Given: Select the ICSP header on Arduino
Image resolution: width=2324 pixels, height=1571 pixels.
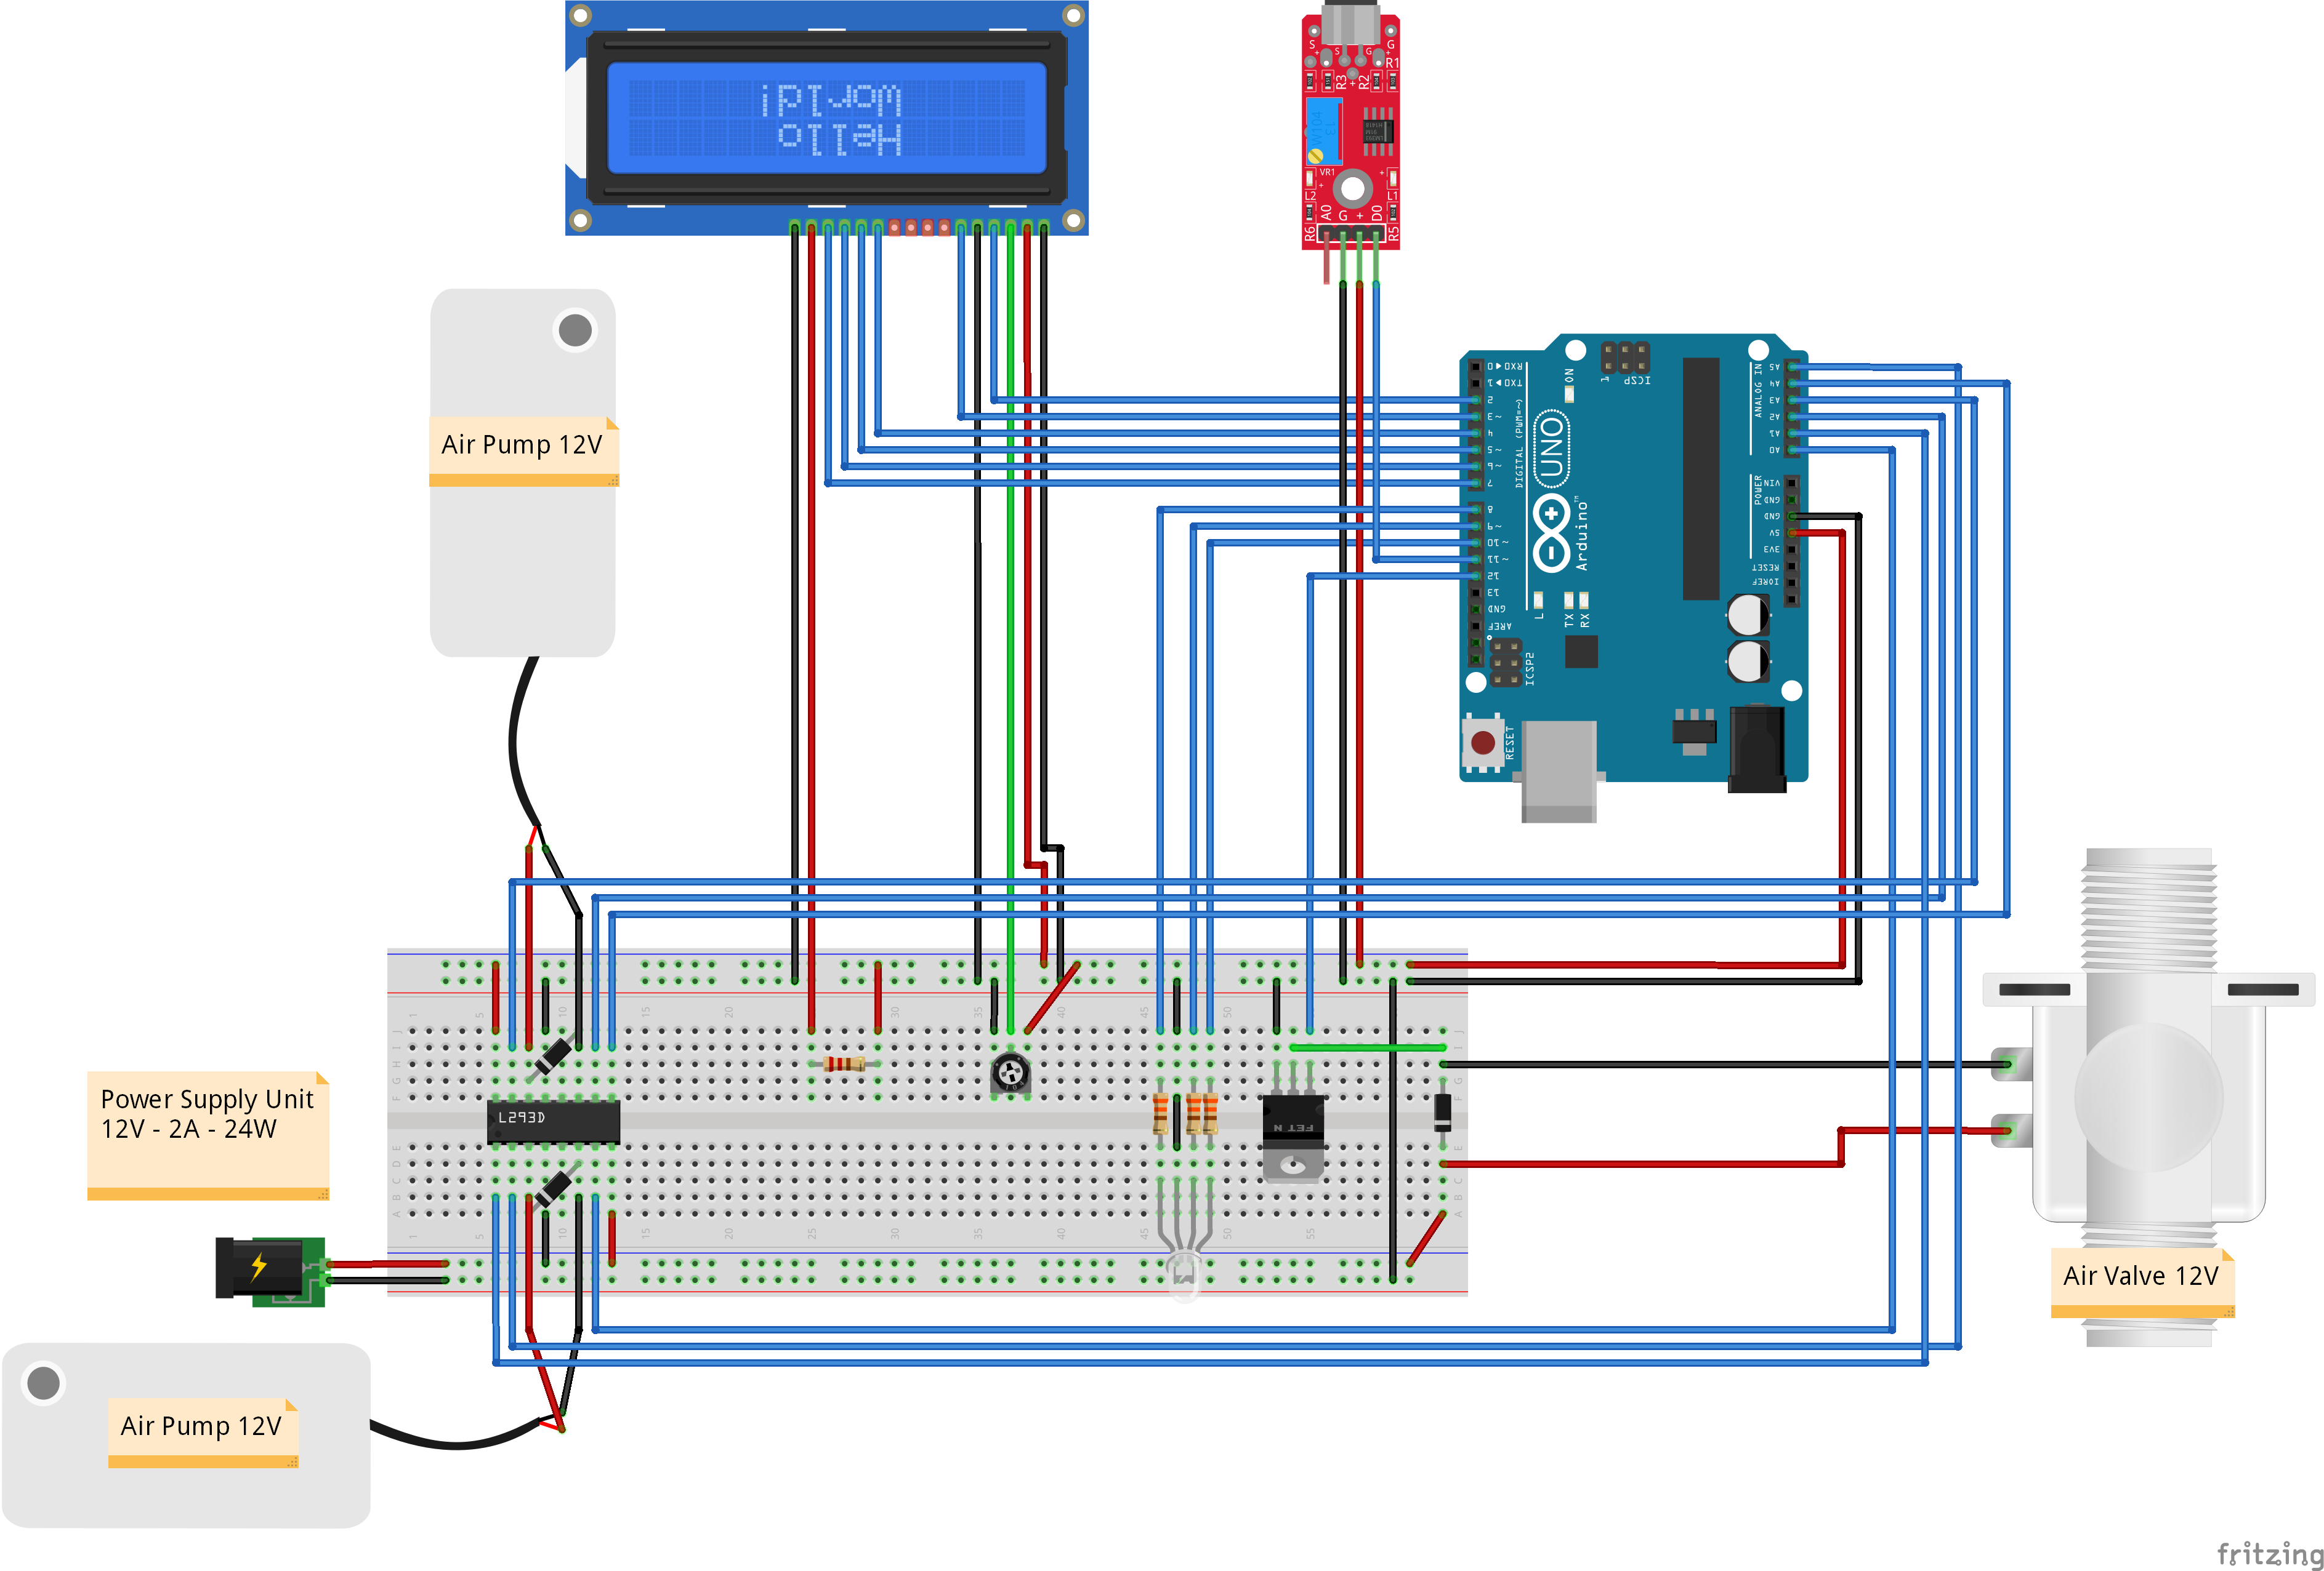Looking at the screenshot, I should (1625, 357).
